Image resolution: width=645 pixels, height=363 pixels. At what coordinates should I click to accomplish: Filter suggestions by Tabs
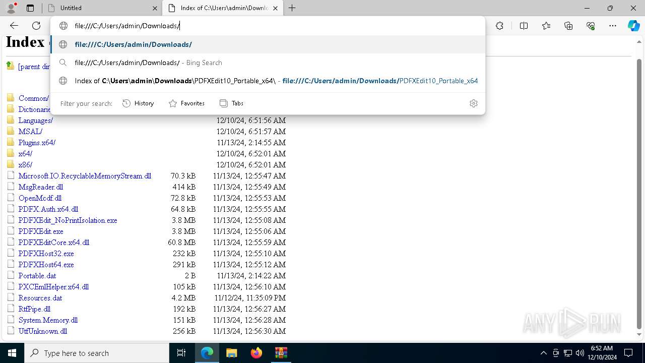click(x=231, y=103)
